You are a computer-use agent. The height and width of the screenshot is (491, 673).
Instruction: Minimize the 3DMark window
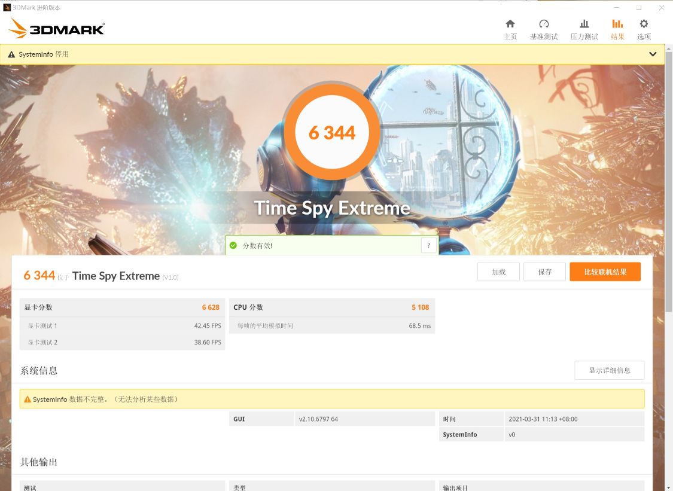[x=616, y=7]
